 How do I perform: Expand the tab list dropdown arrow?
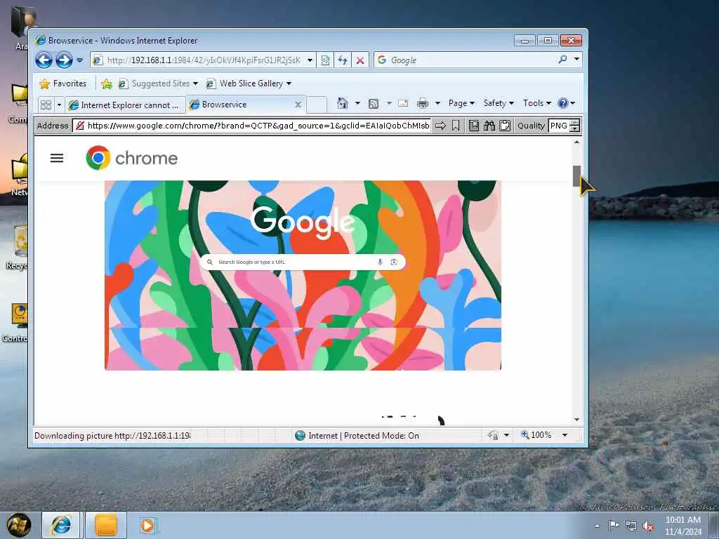(x=59, y=105)
